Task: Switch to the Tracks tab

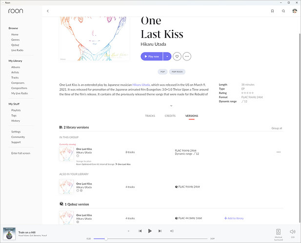Action: [x=150, y=116]
